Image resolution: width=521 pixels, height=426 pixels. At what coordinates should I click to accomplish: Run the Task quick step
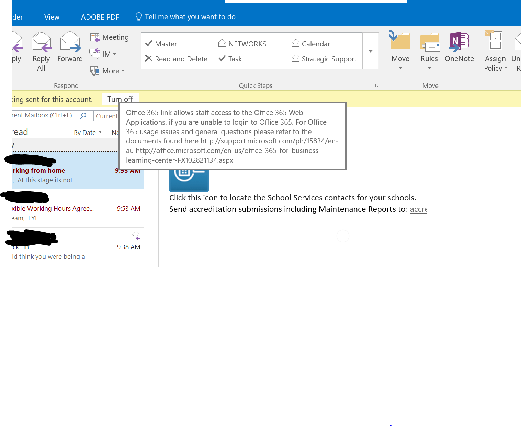(x=230, y=59)
